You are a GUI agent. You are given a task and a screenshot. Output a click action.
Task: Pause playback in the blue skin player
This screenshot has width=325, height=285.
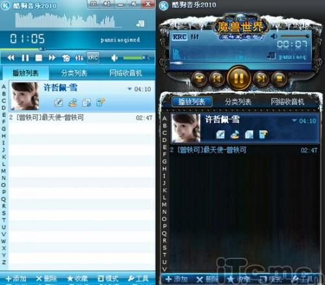(25, 58)
